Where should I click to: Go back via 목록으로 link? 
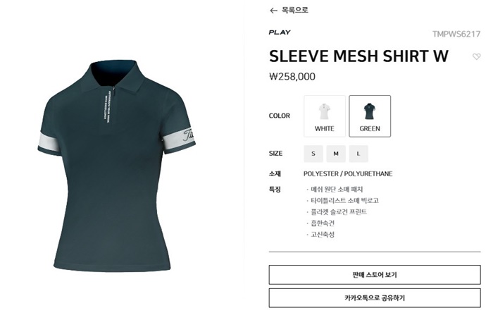294,10
